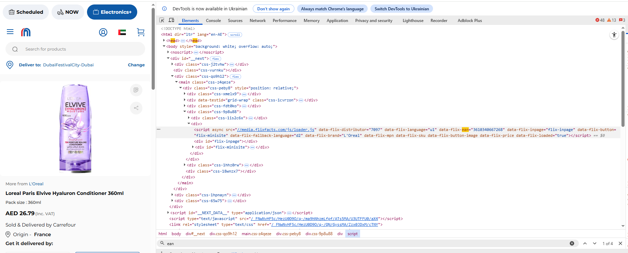This screenshot has height=253, width=628.
Task: Open the Privacy and security tab
Action: [x=374, y=21]
